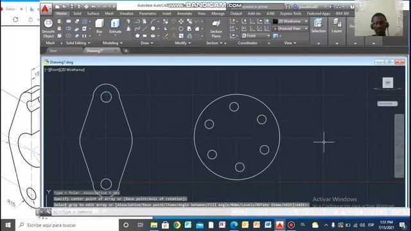Click the ESP language indicator in system tray
The height and width of the screenshot is (231, 411).
371,225
